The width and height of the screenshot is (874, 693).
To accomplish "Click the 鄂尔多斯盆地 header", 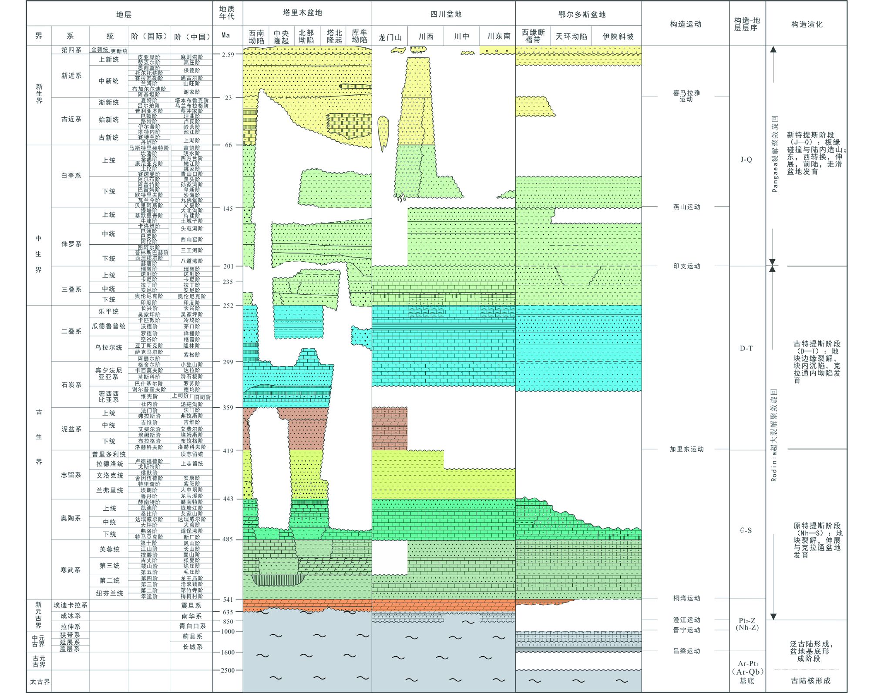I will point(582,15).
